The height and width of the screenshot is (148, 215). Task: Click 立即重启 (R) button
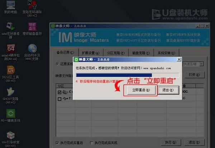pos(141,90)
